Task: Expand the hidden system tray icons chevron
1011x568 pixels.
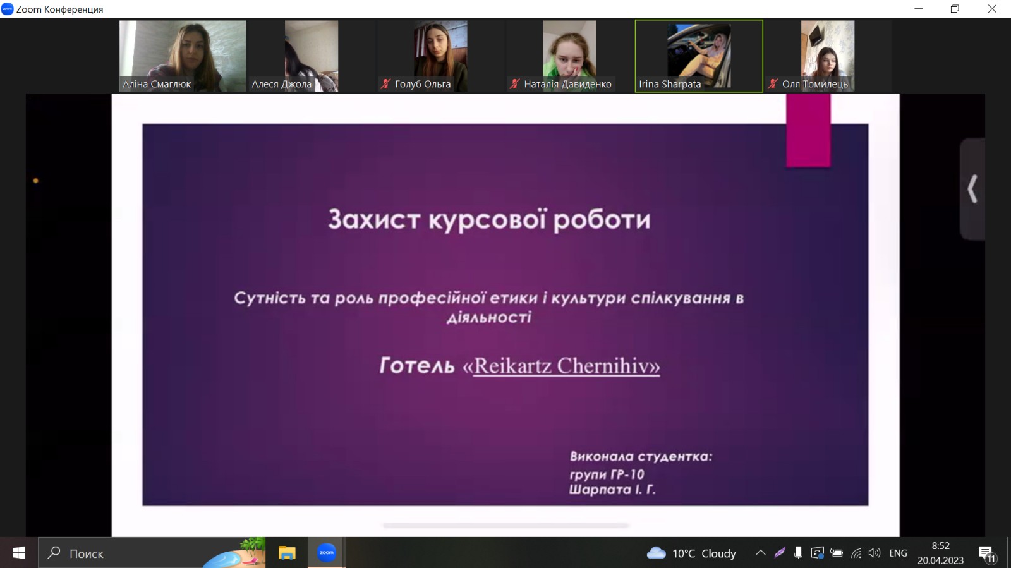Action: click(761, 553)
